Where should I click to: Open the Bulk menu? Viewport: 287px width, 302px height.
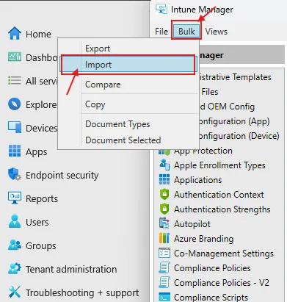tap(186, 32)
